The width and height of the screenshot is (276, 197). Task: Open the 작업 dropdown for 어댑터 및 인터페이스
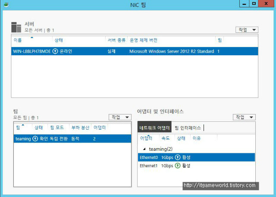[244, 117]
